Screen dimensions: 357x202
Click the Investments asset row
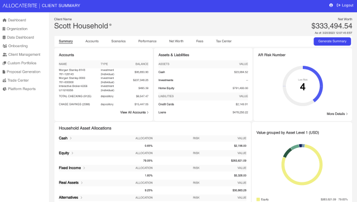[x=203, y=80]
